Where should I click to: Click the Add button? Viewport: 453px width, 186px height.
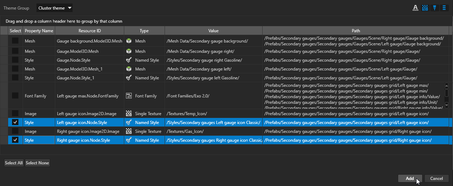tap(410, 179)
